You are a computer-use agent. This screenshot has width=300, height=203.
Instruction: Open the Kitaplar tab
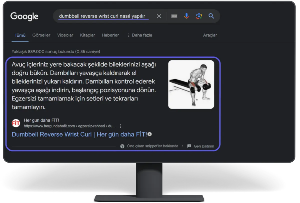(x=87, y=35)
